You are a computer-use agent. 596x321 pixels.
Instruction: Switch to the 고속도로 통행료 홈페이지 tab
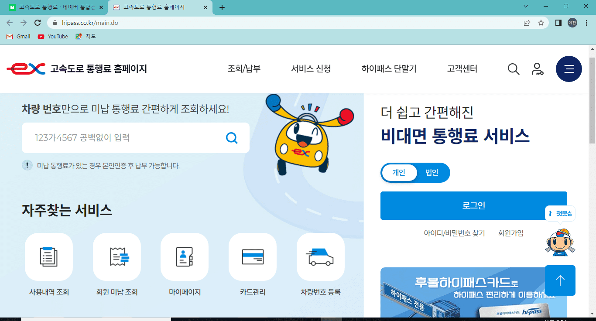pos(161,7)
